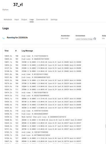Click row number 711
Screen dimensions: 106x144
pyautogui.click(x=17, y=90)
